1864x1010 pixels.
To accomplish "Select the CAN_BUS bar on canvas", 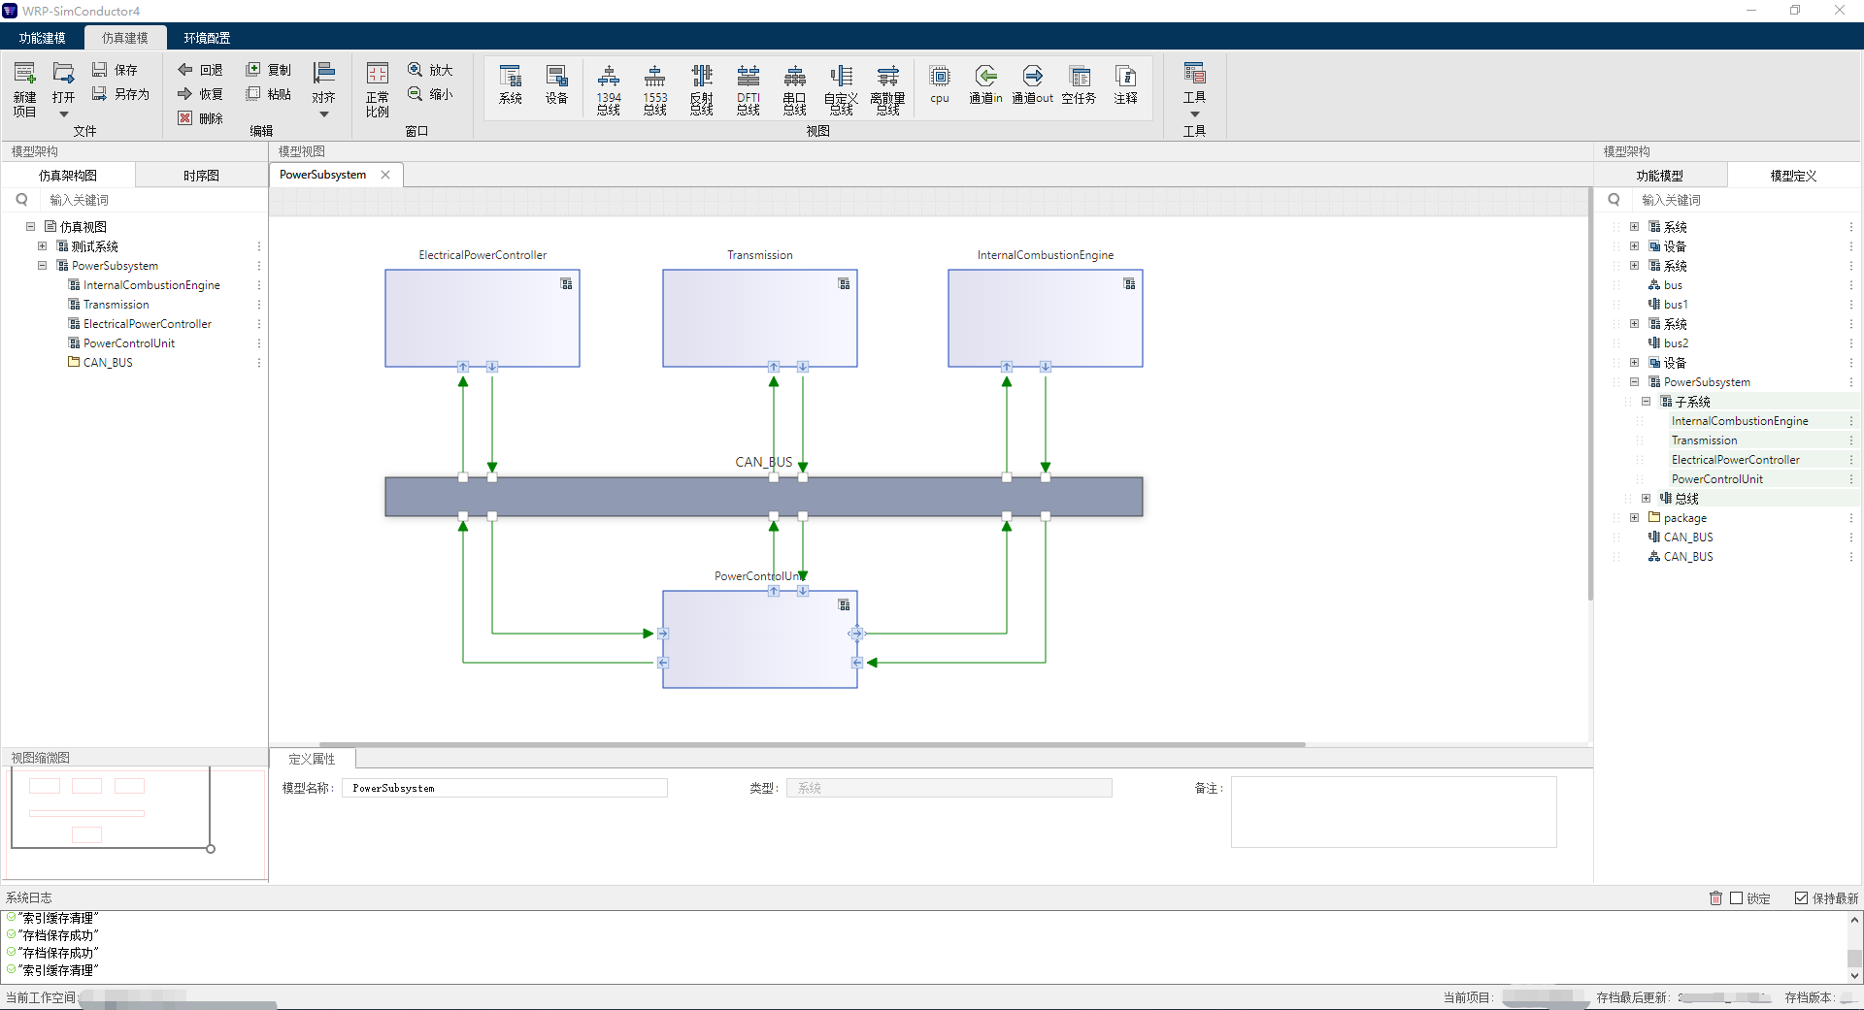I will [764, 497].
